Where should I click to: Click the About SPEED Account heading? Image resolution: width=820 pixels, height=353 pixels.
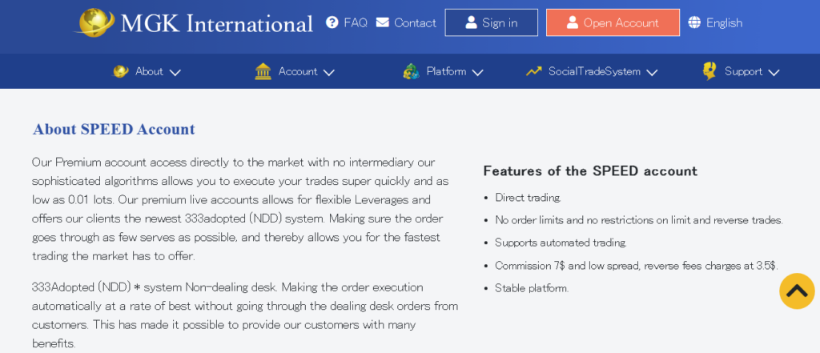pyautogui.click(x=114, y=129)
